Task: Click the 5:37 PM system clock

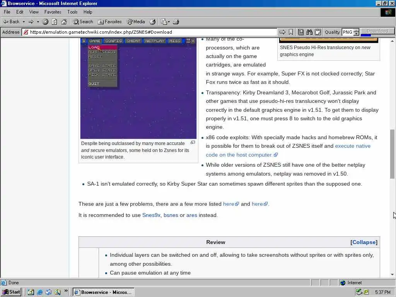Action: (x=382, y=292)
